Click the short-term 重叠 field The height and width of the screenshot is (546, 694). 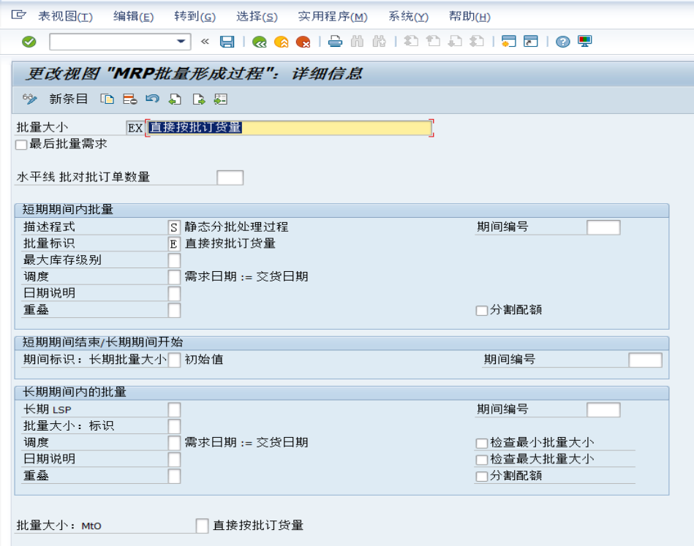click(x=174, y=310)
